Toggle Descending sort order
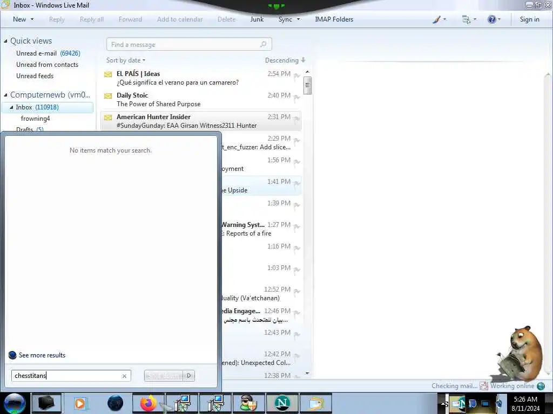The height and width of the screenshot is (414, 553). point(285,60)
